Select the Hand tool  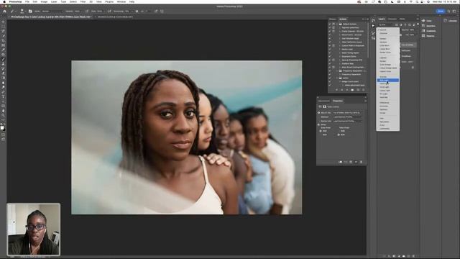click(3, 111)
